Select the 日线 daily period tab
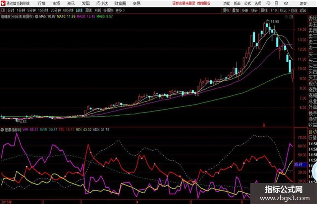The width and height of the screenshot is (317, 204). 79,10
